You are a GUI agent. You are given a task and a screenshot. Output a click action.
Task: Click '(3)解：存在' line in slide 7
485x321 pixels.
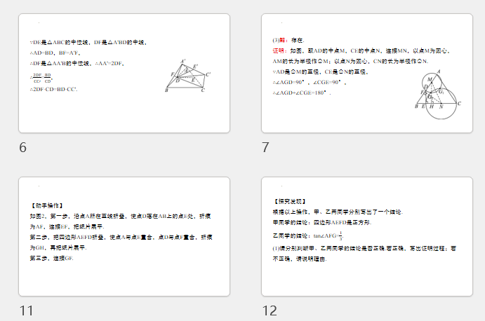[x=288, y=41]
